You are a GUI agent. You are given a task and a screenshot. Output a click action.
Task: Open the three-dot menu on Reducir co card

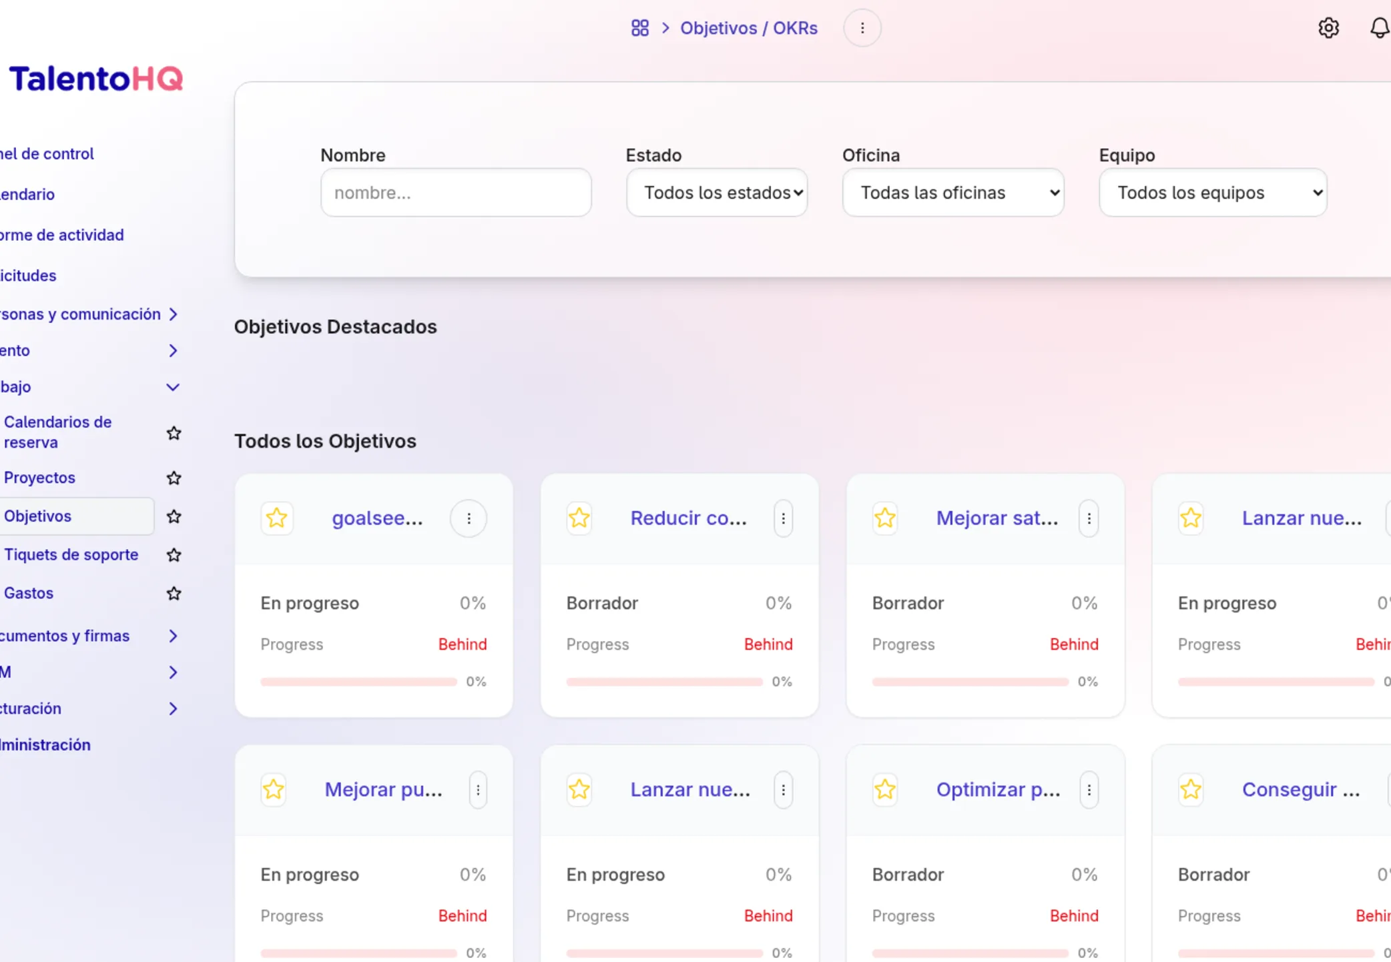click(x=783, y=518)
